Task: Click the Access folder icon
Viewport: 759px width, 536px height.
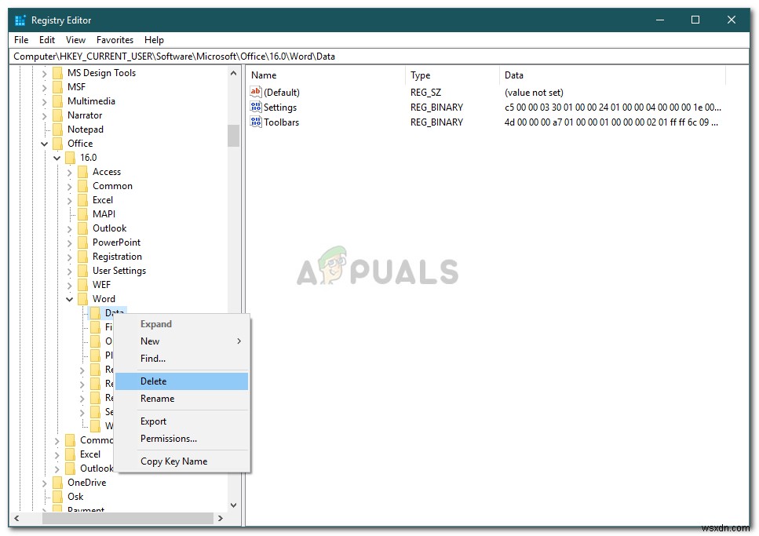Action: [82, 172]
